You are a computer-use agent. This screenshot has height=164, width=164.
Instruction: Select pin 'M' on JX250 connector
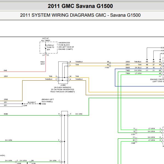point(70,76)
